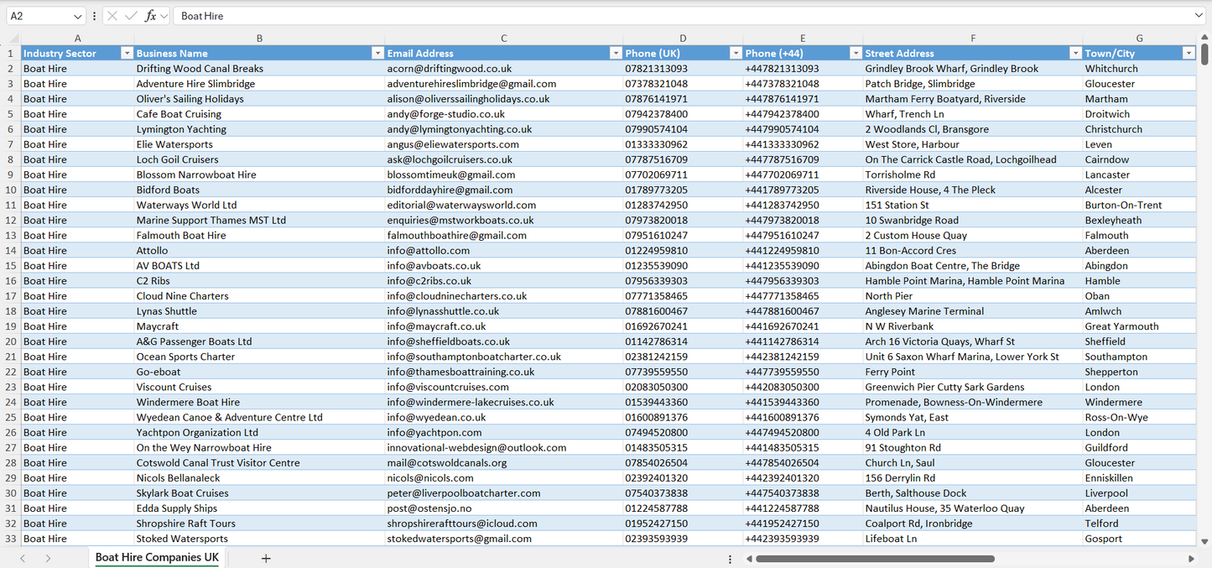This screenshot has height=568, width=1212.
Task: Open the Street Address filter dropdown
Action: pos(1075,54)
